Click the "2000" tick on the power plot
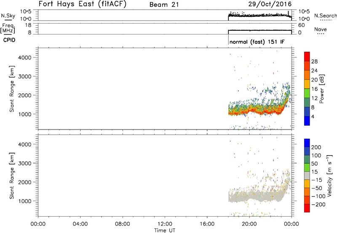This screenshot has height=233, width=337. point(25,95)
